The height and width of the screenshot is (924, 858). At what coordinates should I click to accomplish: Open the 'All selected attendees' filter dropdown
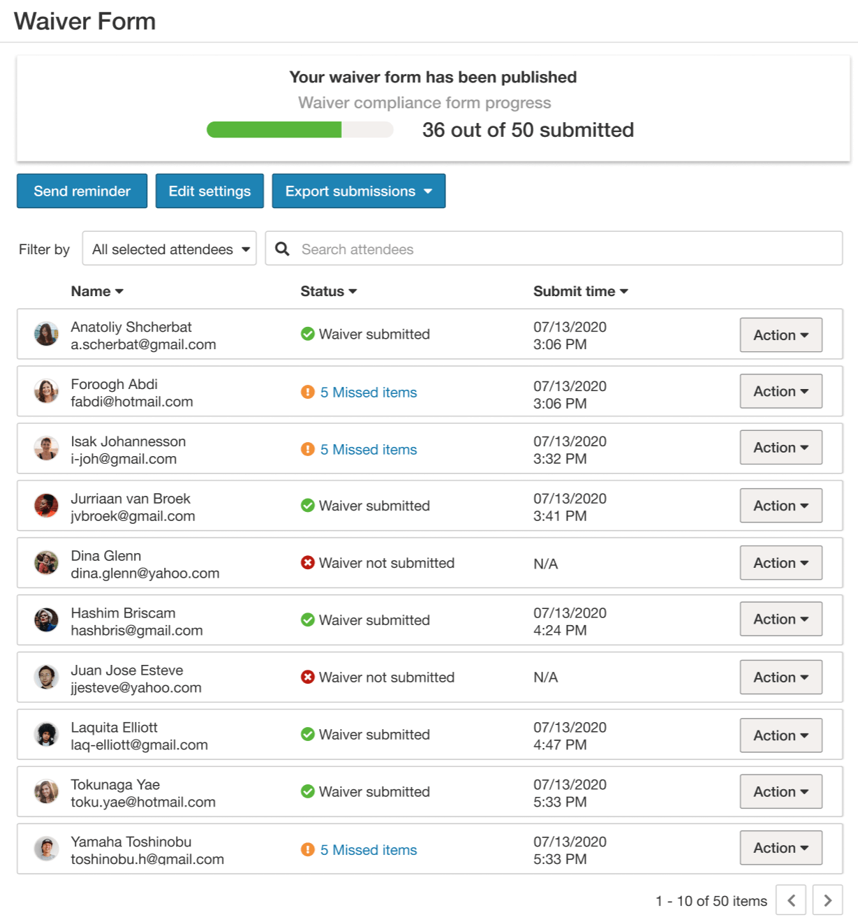coord(169,249)
